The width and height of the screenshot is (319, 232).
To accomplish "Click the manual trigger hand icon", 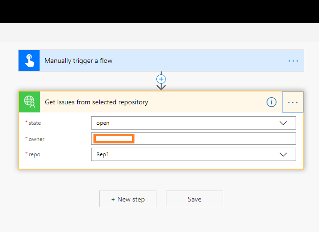I will coord(29,61).
